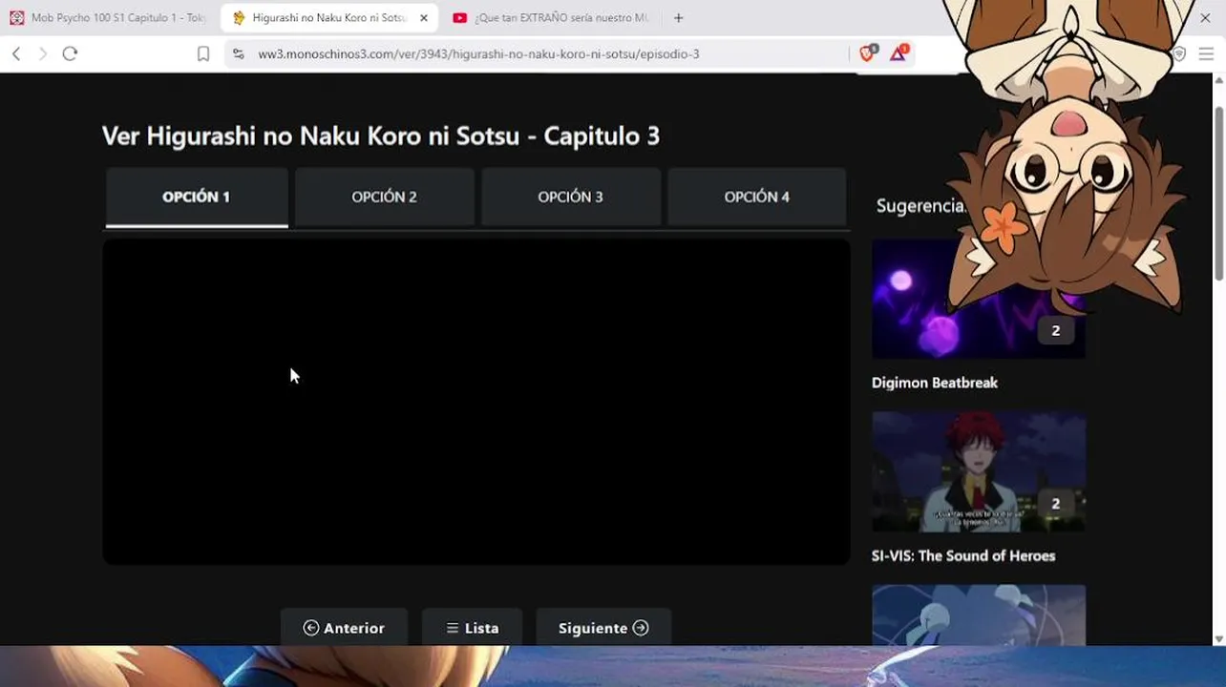1226x687 pixels.
Task: Open the third suggestion thumbnail below SI-VIS
Action: point(978,614)
